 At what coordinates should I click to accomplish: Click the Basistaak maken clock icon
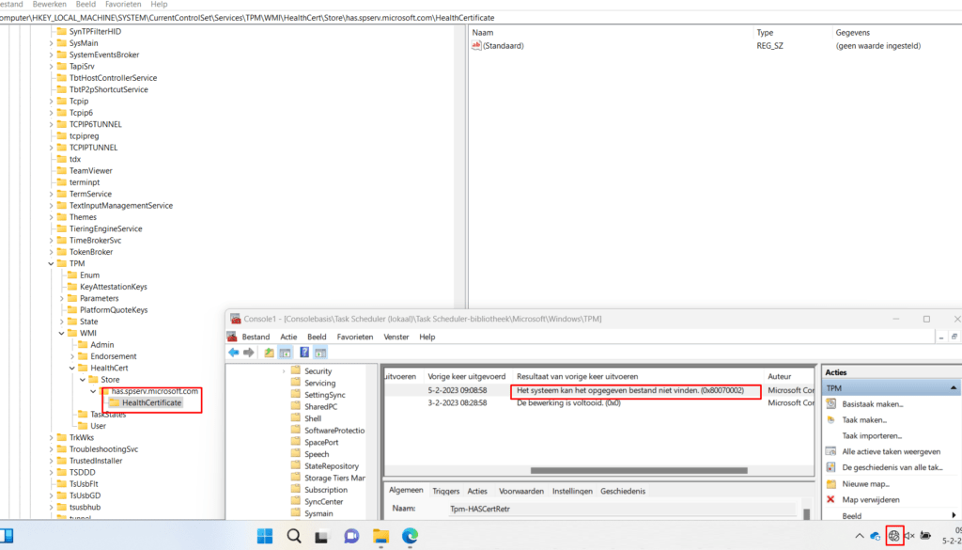coord(831,404)
